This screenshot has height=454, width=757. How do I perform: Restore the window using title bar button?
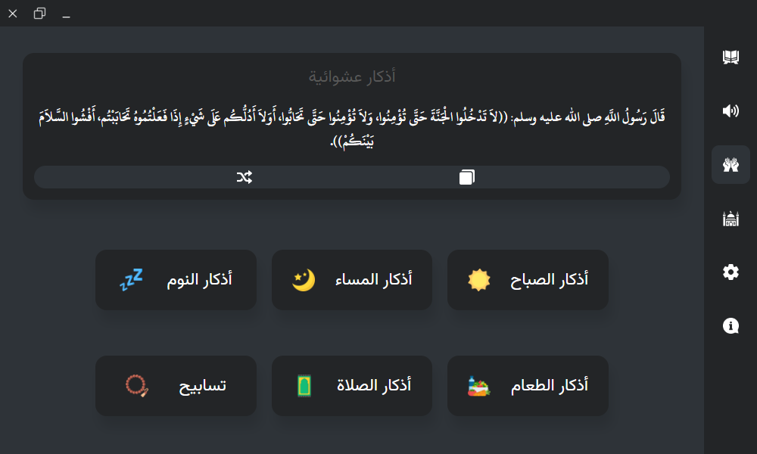pyautogui.click(x=39, y=14)
